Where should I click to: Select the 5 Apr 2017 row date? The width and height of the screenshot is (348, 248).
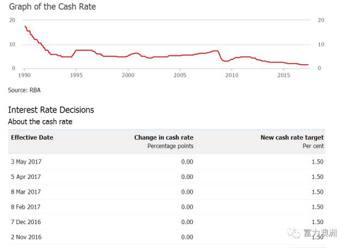(26, 177)
